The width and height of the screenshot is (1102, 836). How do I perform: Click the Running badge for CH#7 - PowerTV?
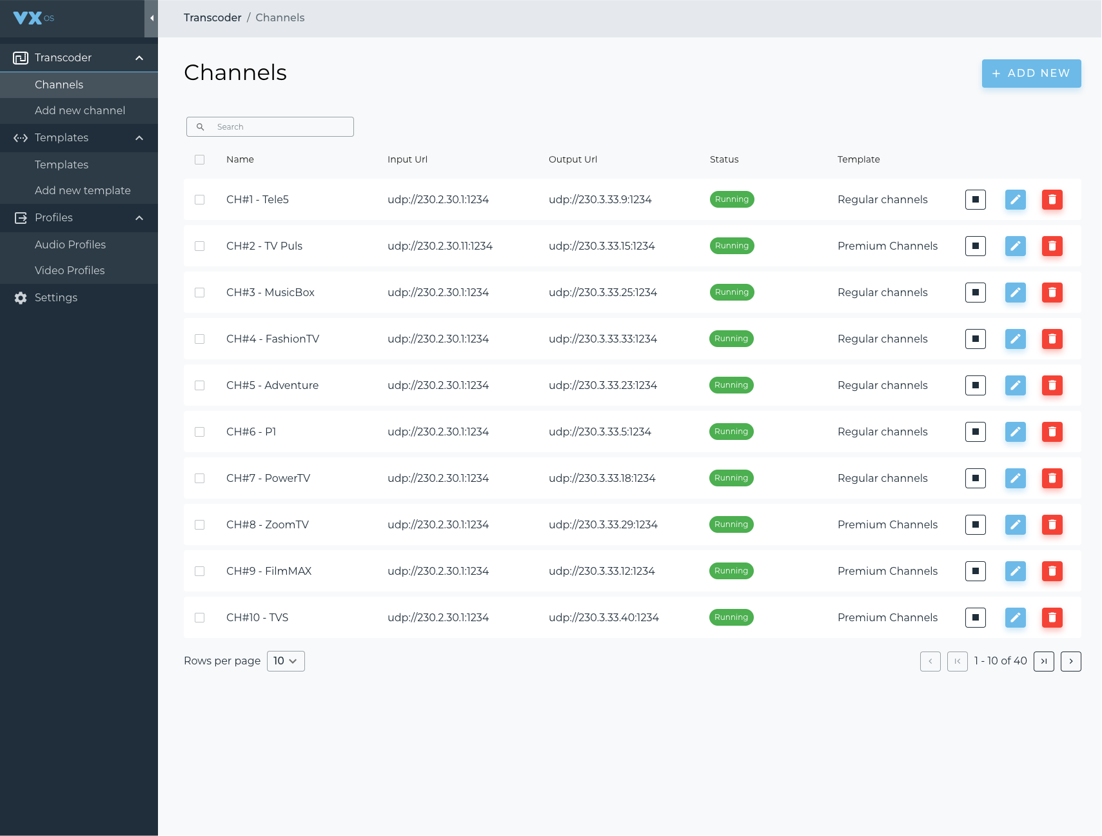[x=731, y=478]
